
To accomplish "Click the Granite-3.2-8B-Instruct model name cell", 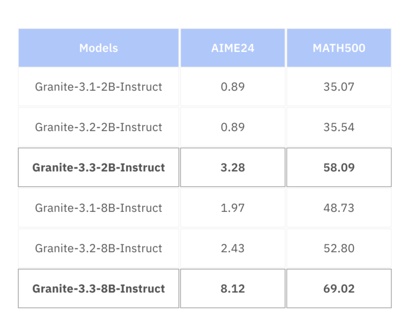I will pos(98,248).
